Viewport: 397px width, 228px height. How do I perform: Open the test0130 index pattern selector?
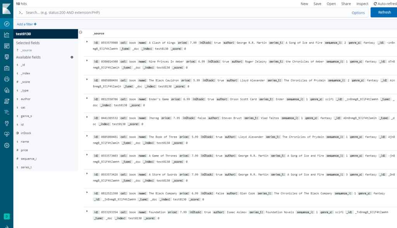(46, 34)
